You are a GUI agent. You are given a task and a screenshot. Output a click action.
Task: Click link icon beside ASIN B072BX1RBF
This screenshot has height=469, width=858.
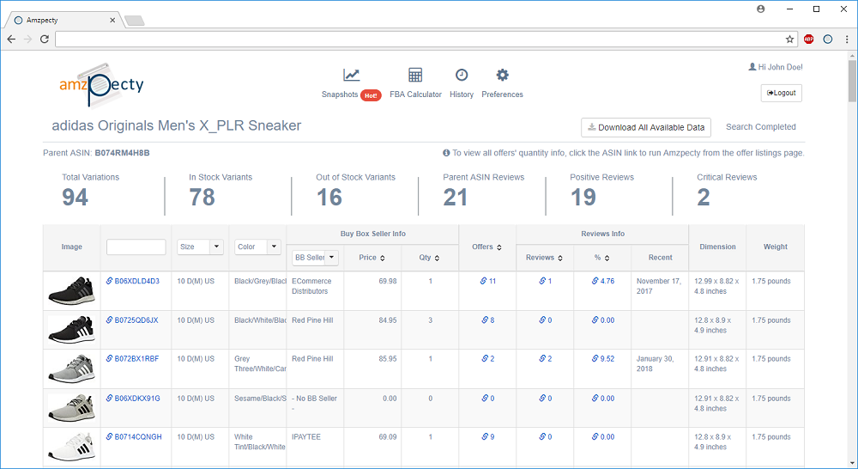coord(110,359)
